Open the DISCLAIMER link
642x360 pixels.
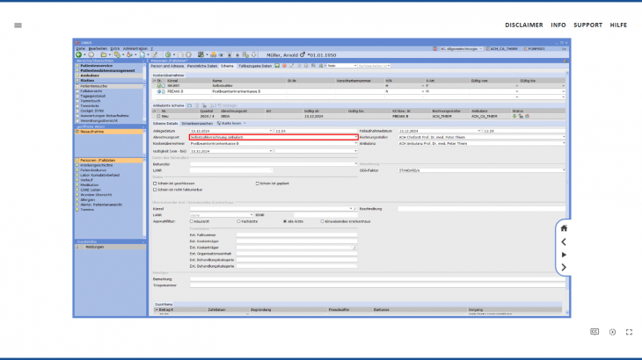(522, 25)
